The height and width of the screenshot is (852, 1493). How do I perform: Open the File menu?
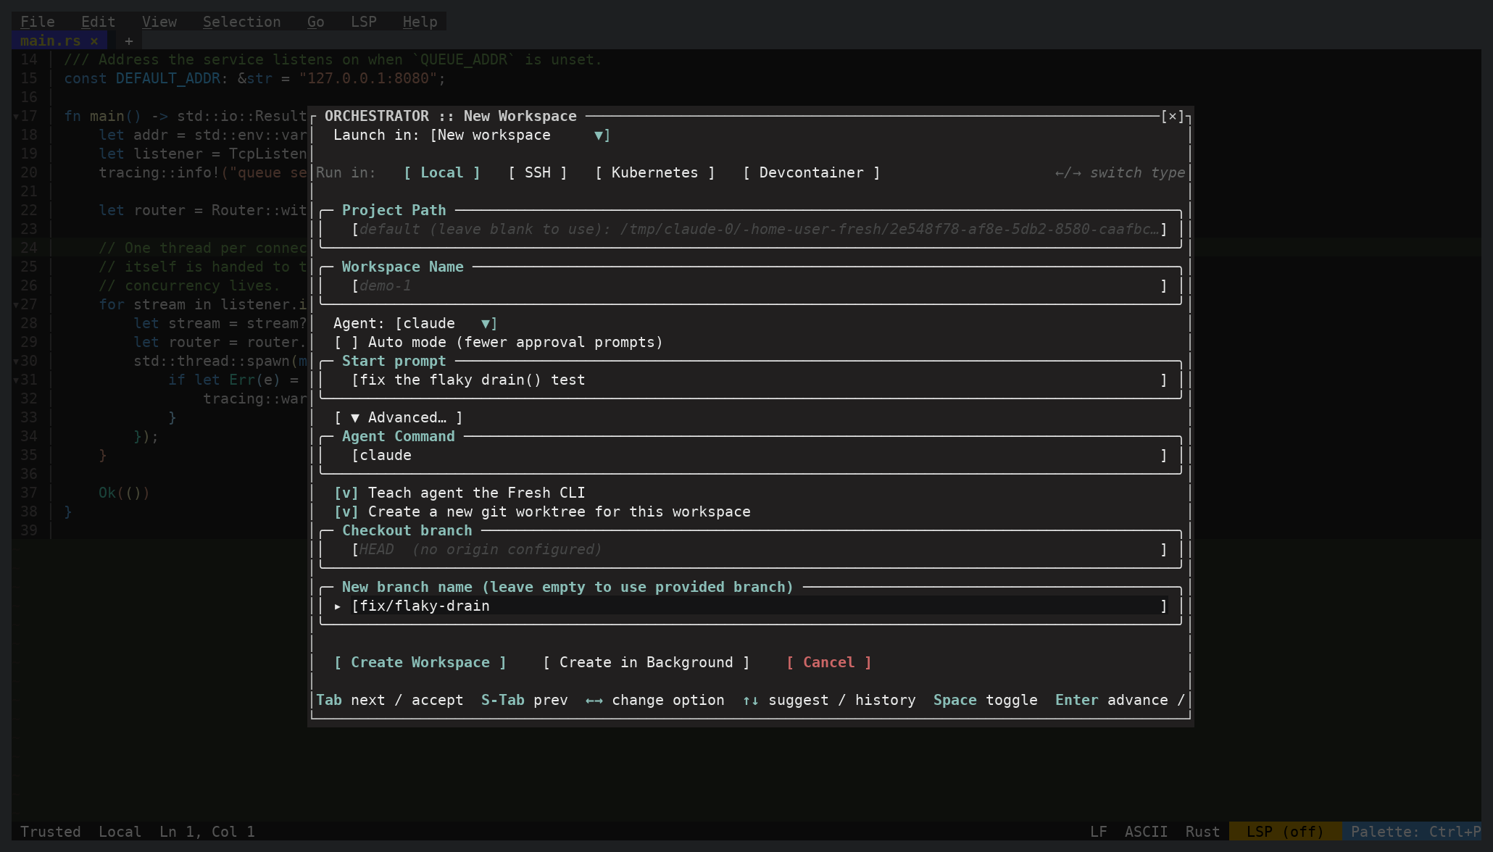point(38,22)
